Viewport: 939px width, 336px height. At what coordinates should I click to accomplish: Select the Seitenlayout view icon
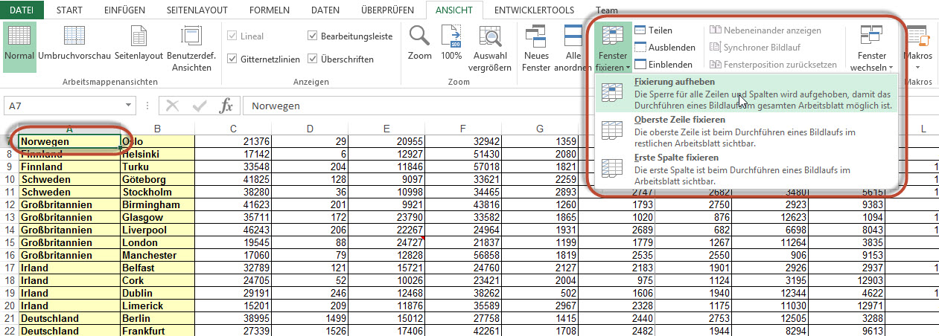click(139, 39)
